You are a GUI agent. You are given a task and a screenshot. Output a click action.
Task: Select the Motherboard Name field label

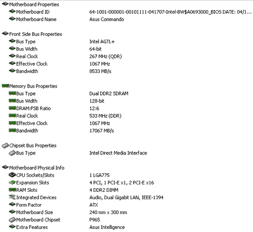tap(36, 19)
